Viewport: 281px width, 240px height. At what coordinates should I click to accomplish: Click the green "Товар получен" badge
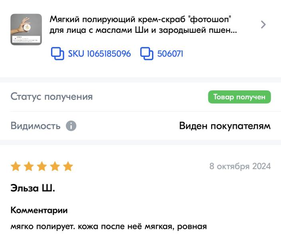(239, 97)
